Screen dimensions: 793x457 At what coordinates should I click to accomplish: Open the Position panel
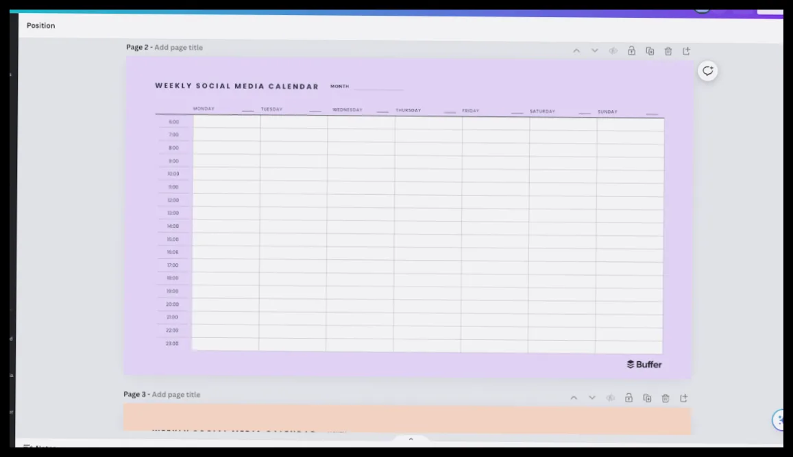[x=41, y=26]
